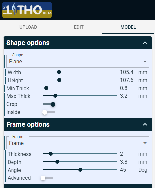Click the Height slider handle
Screen dimensions: 155x188
[59, 80]
